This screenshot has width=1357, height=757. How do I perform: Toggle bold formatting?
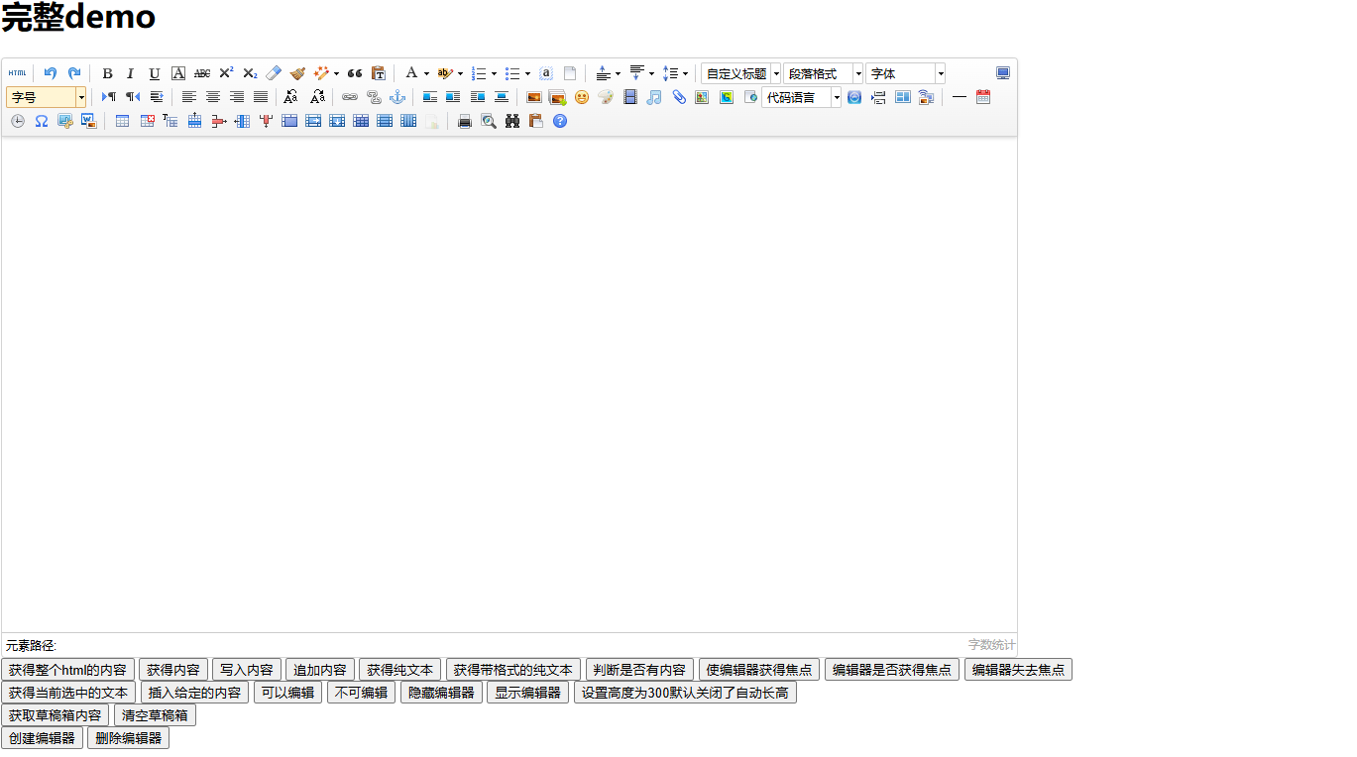tap(107, 72)
